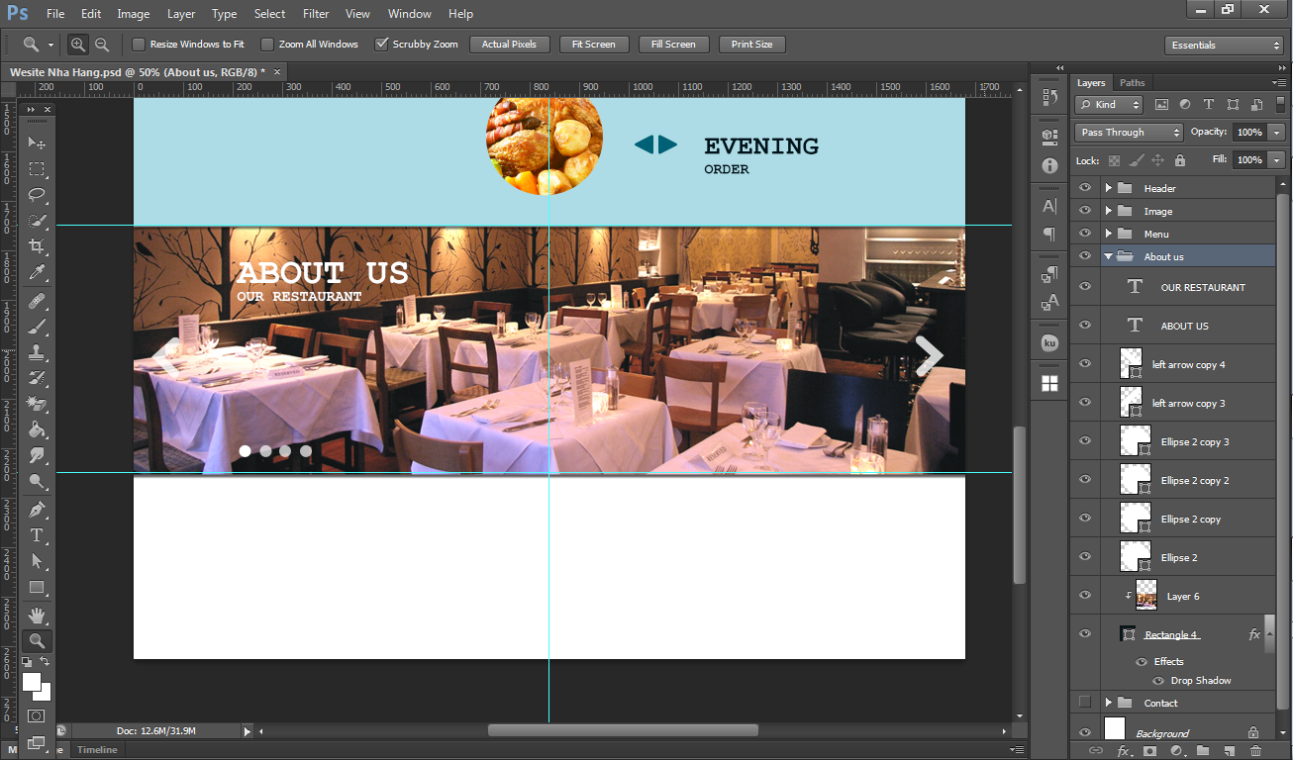
Task: Select the Eyedropper tool
Action: 37,272
